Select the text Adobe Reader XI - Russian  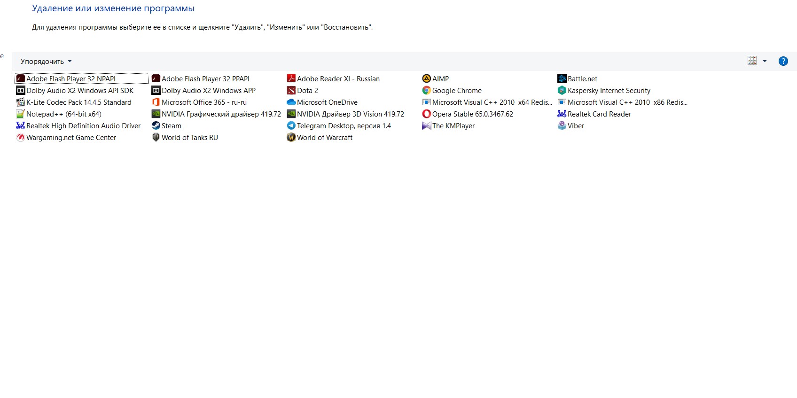338,79
